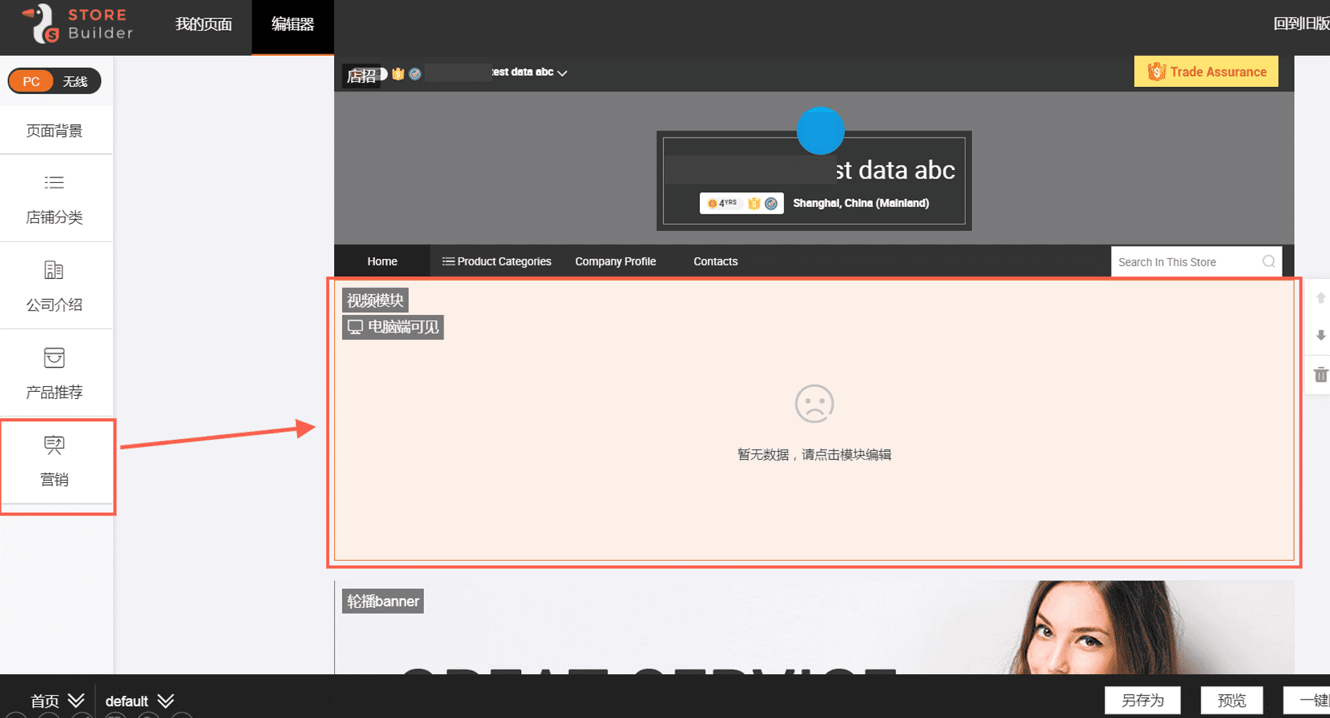
Task: Move video module down with arrow
Action: point(1320,335)
